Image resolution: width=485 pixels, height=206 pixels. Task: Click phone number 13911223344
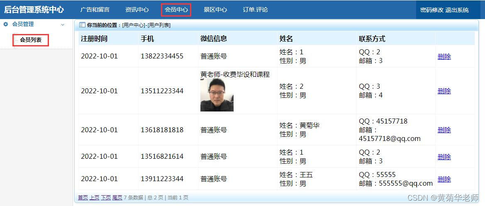tap(162, 179)
